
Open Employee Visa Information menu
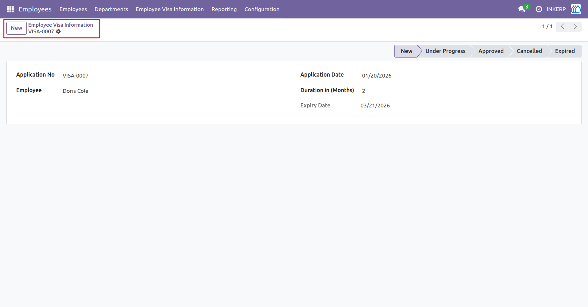click(170, 9)
